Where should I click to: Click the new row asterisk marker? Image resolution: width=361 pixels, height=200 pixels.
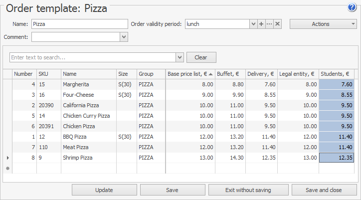[x=7, y=168]
